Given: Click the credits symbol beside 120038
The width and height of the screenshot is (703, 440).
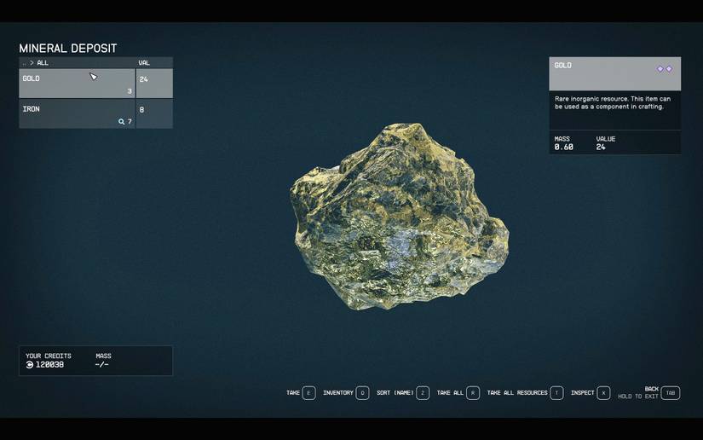Looking at the screenshot, I should (30, 365).
